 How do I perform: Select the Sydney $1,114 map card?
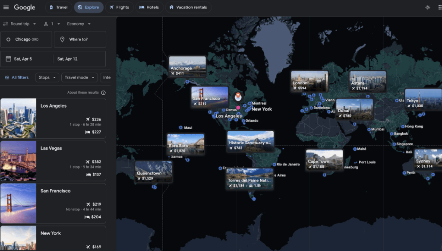coord(428,159)
